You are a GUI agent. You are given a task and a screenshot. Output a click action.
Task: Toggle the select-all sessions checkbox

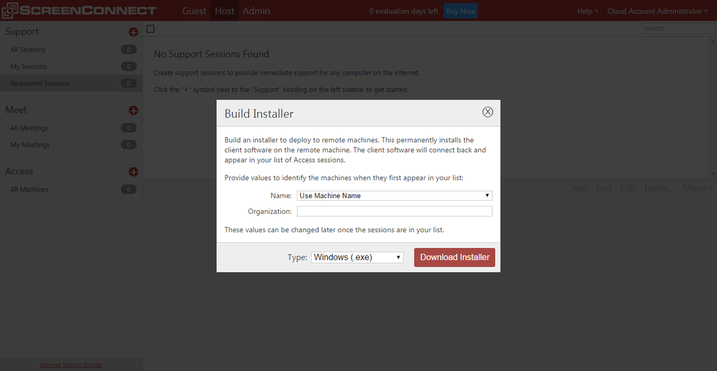pyautogui.click(x=150, y=29)
